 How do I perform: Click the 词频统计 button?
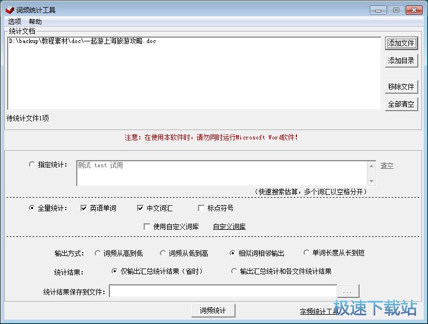click(213, 310)
